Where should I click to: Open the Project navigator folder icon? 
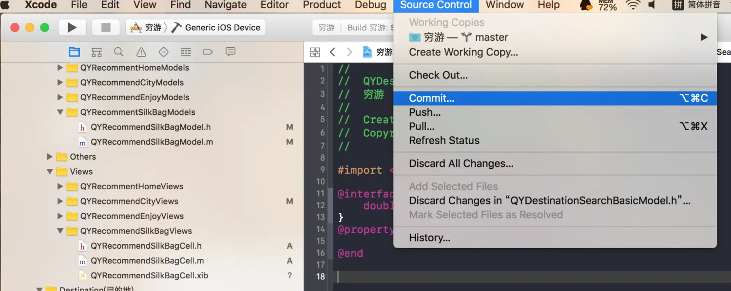pos(74,52)
